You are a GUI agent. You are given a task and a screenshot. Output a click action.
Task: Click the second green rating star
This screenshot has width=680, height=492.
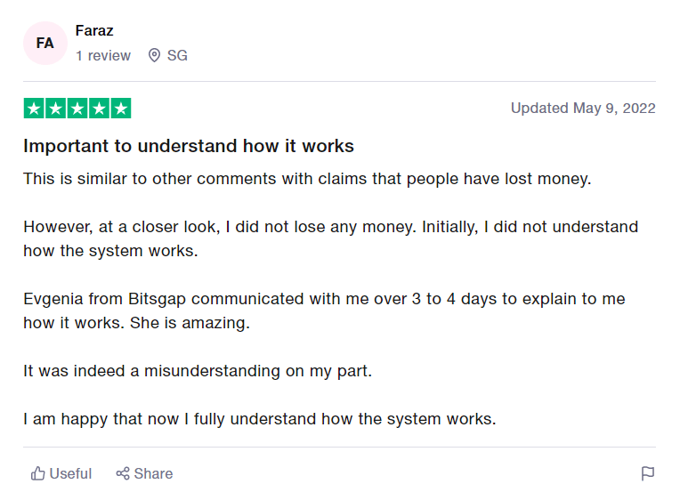tap(55, 109)
